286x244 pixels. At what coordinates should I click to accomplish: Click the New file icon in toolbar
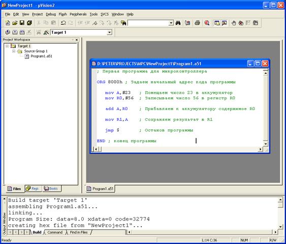[x=8, y=23]
